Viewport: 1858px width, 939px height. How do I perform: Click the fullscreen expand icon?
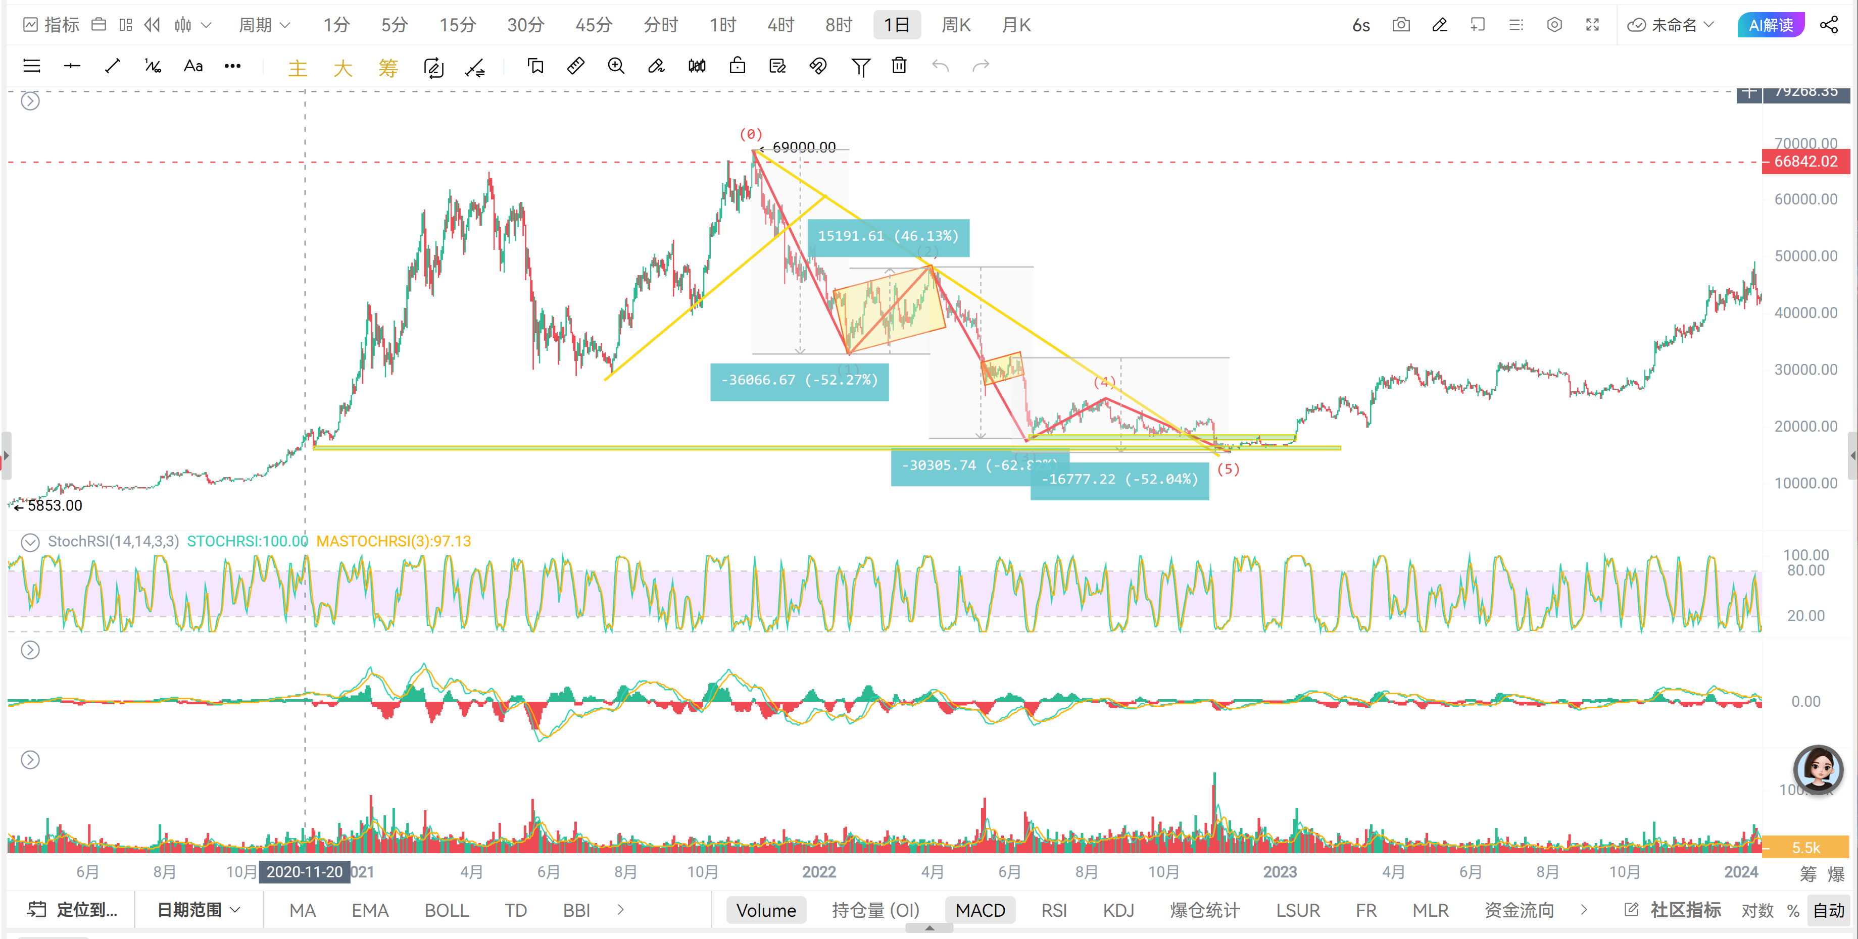click(1593, 25)
